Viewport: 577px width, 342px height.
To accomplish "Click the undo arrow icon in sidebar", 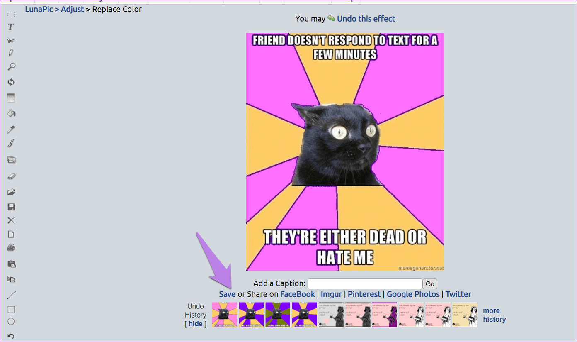I will (x=11, y=336).
